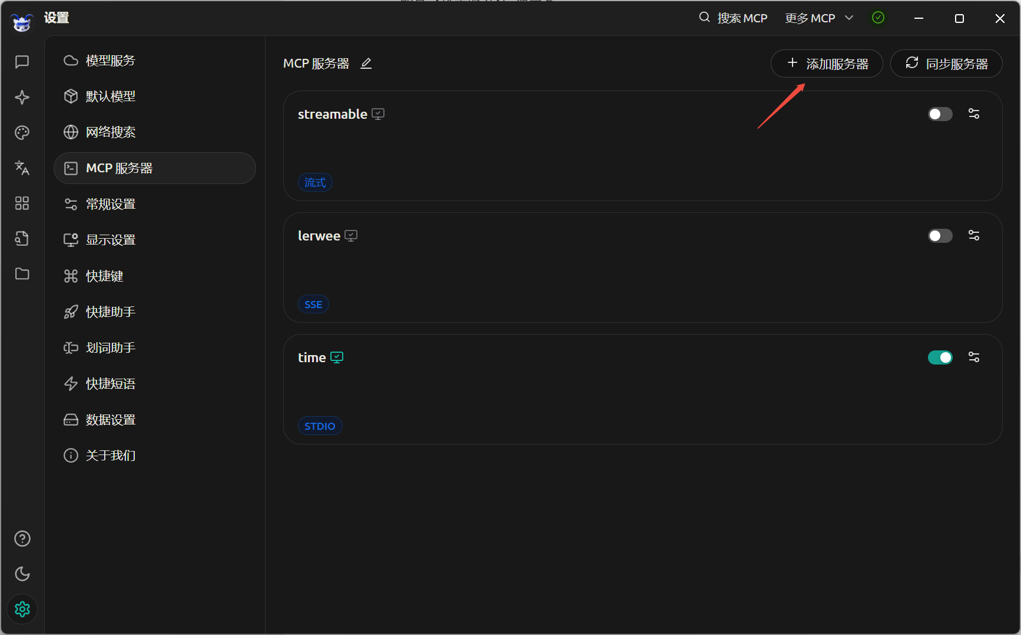
Task: Enable the streamable server toggle
Action: 940,114
